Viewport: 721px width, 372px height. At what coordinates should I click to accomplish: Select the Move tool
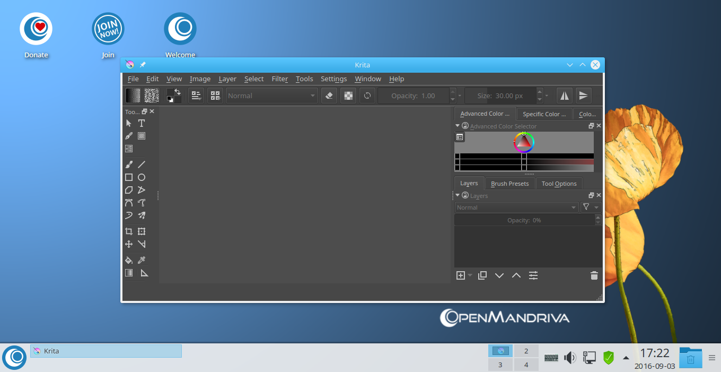pyautogui.click(x=129, y=244)
